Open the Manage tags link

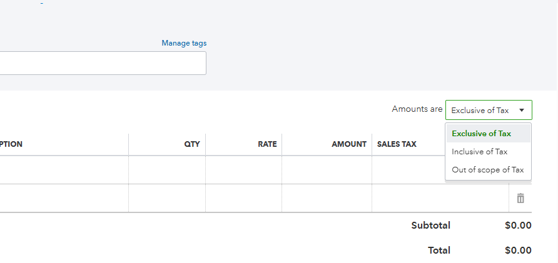184,43
